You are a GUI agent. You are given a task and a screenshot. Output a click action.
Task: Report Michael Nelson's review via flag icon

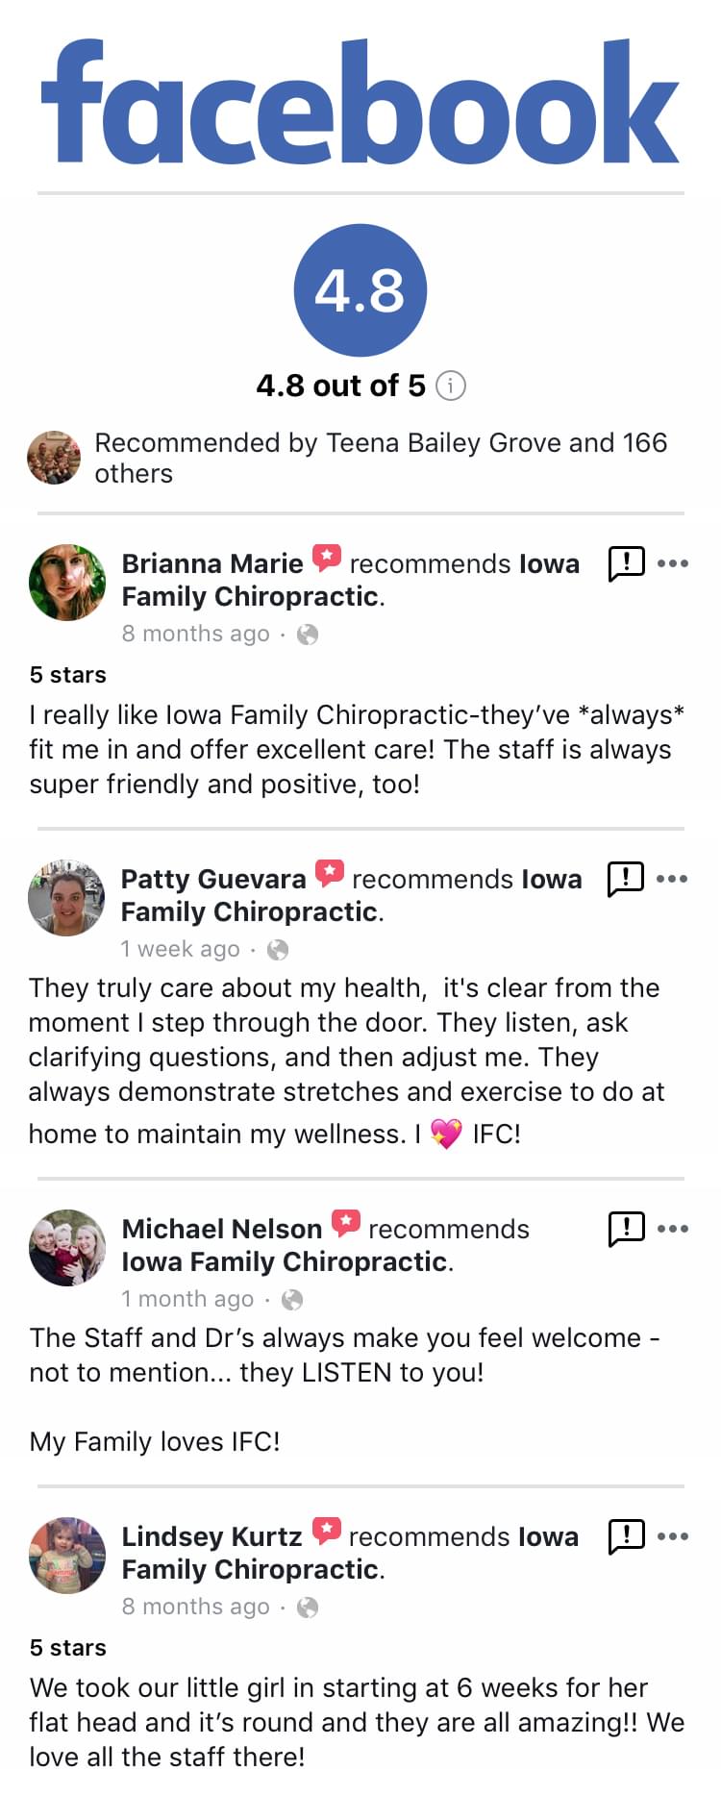click(626, 1228)
